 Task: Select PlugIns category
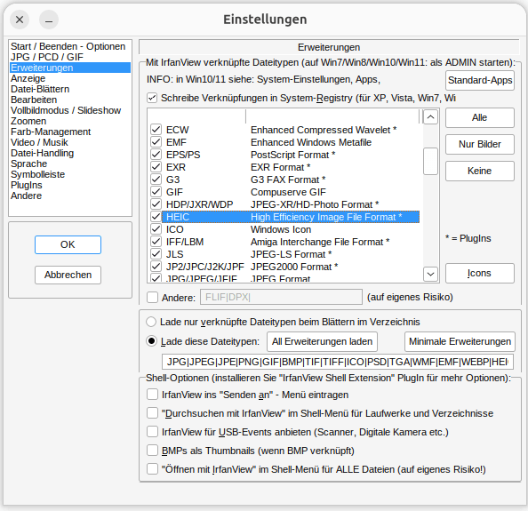click(27, 185)
